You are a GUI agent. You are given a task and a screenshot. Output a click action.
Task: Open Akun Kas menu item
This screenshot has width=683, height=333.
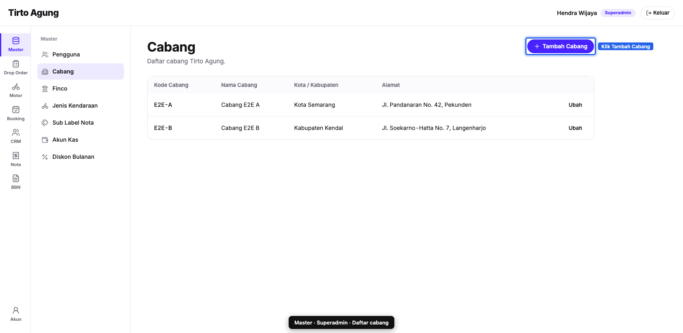(x=80, y=140)
